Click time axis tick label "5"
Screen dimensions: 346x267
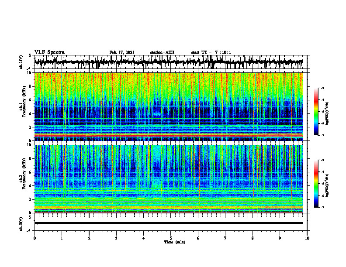click(x=171, y=238)
